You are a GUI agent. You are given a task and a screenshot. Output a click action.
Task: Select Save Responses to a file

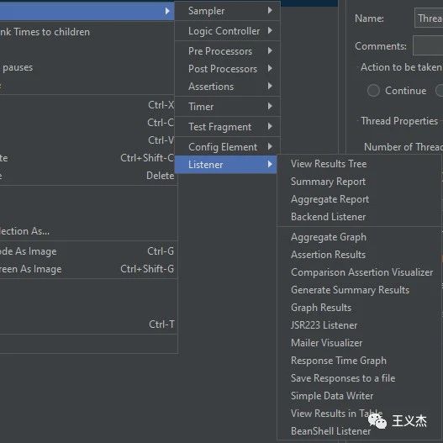pyautogui.click(x=343, y=378)
